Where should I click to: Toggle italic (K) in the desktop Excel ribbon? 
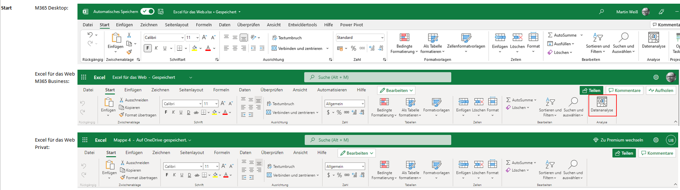coord(156,48)
